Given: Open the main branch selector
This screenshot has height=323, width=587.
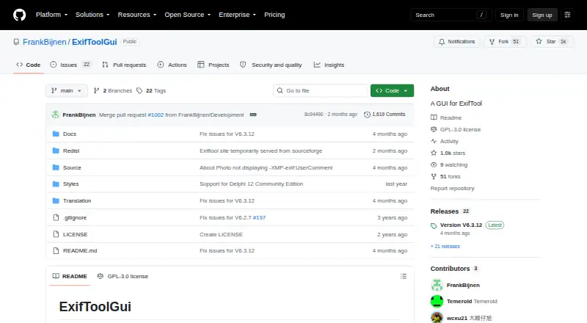Looking at the screenshot, I should click(x=66, y=91).
